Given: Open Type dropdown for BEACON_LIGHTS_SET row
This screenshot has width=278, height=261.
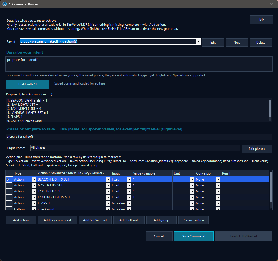Looking at the screenshot, I should (34, 179).
